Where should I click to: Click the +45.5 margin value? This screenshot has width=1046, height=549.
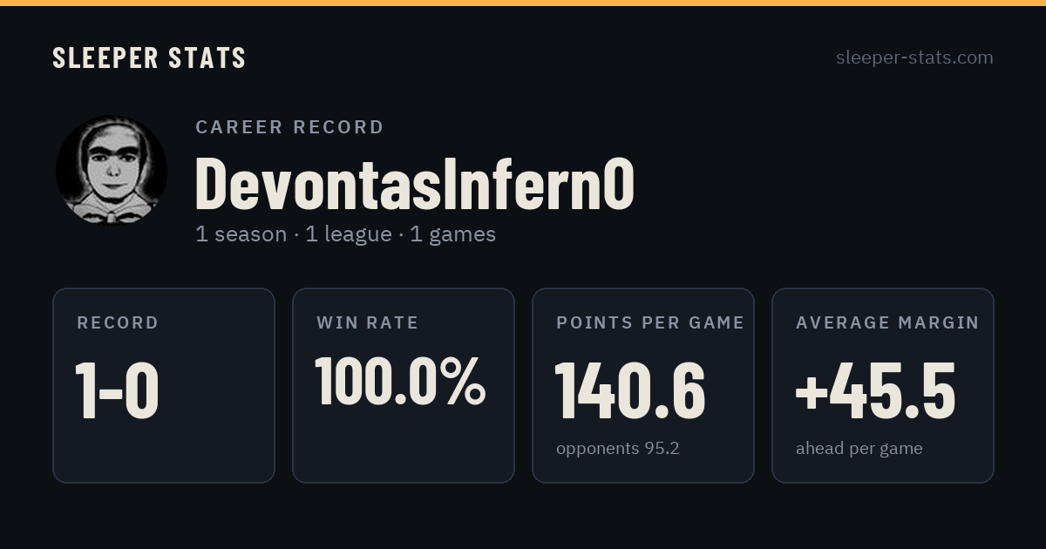click(x=876, y=391)
